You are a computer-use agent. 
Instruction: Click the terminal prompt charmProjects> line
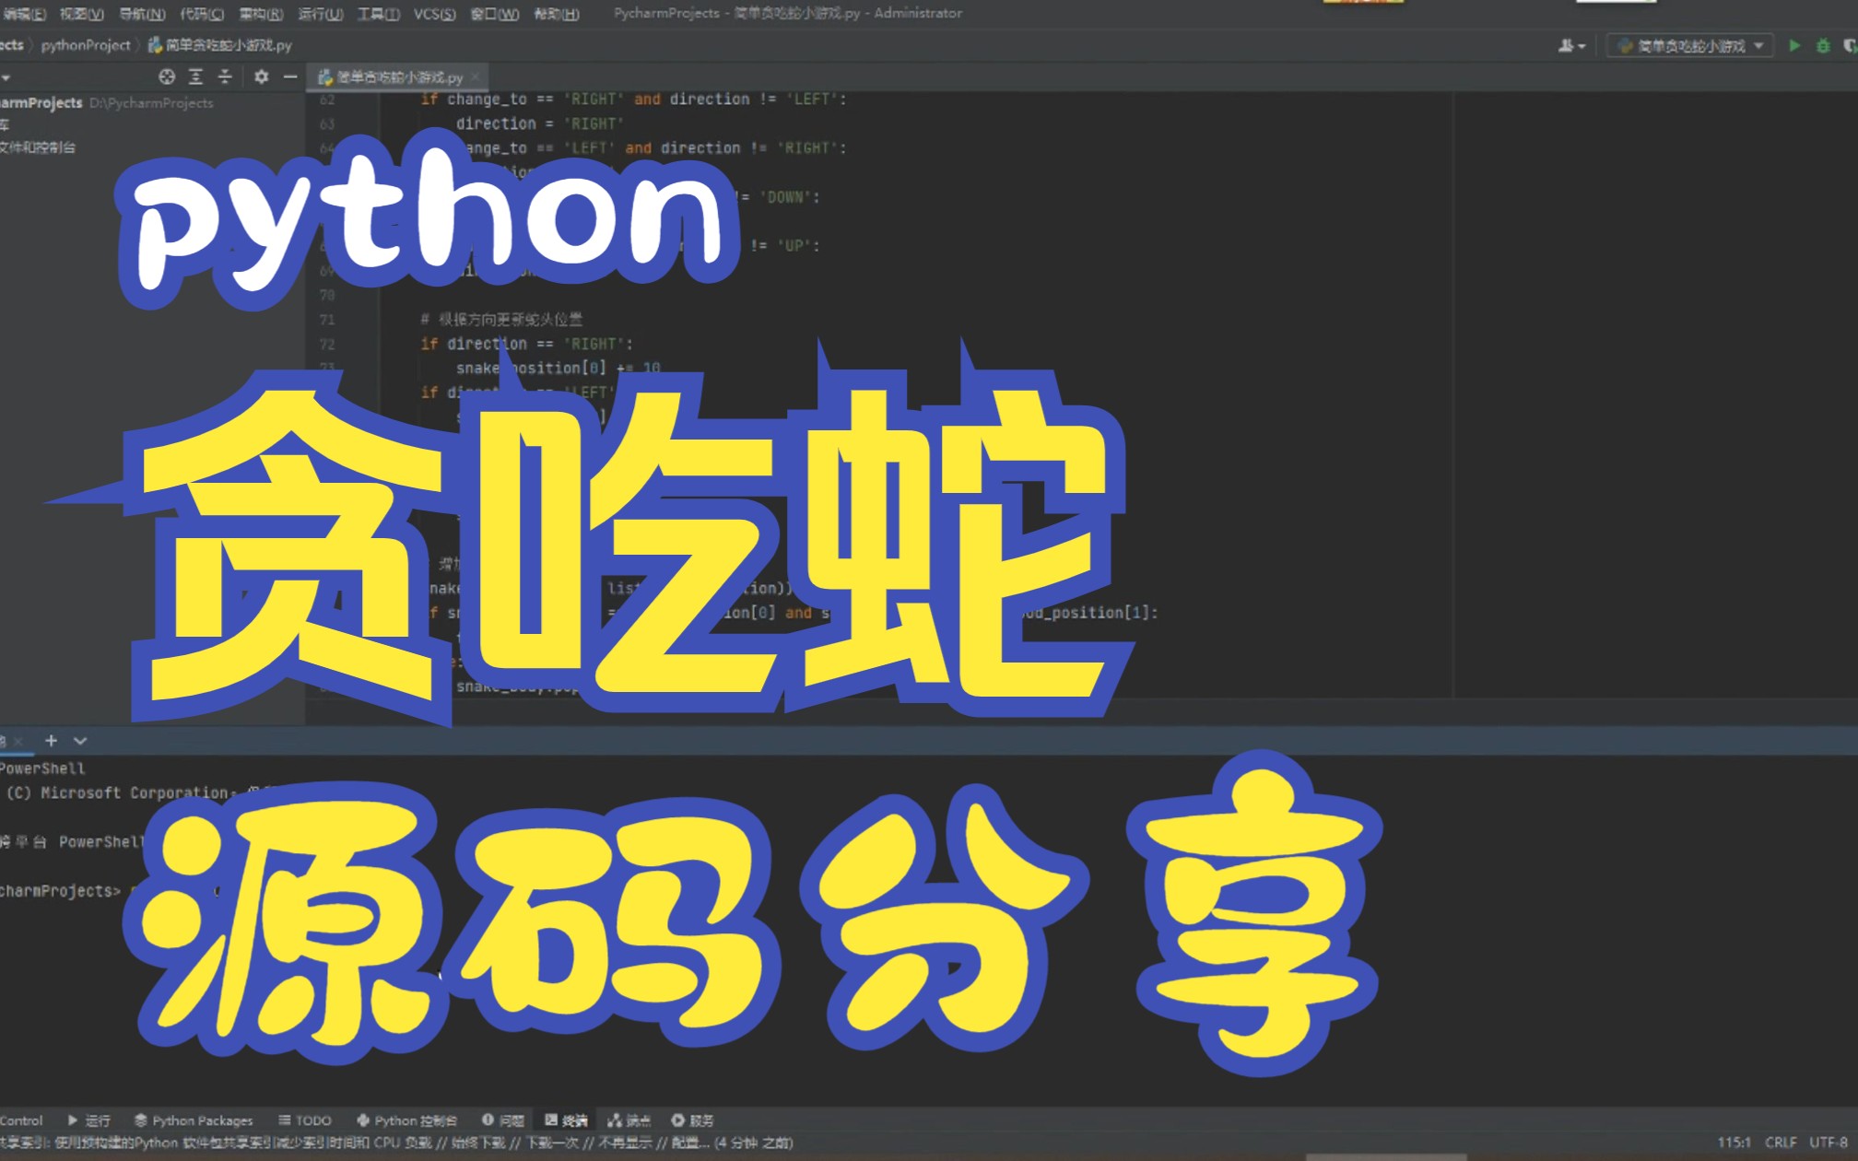(x=60, y=891)
